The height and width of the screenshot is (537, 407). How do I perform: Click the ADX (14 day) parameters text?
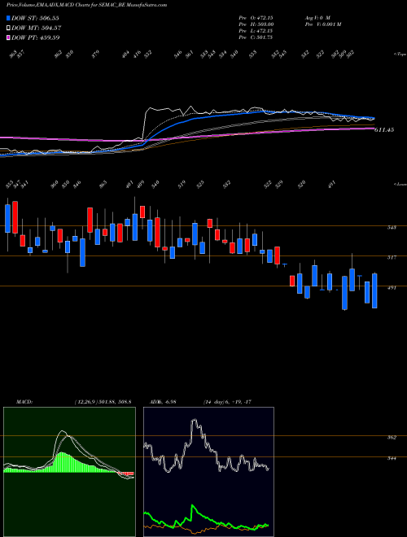pyautogui.click(x=227, y=401)
